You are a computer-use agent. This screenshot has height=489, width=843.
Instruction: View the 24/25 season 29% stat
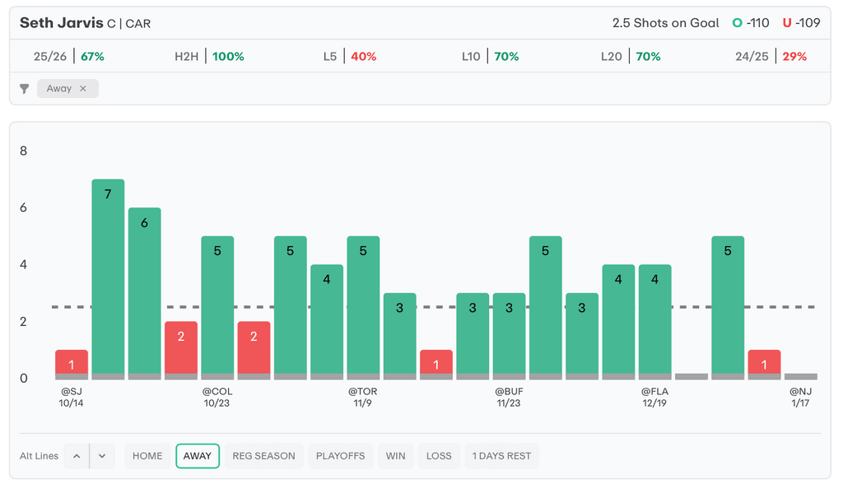point(771,57)
